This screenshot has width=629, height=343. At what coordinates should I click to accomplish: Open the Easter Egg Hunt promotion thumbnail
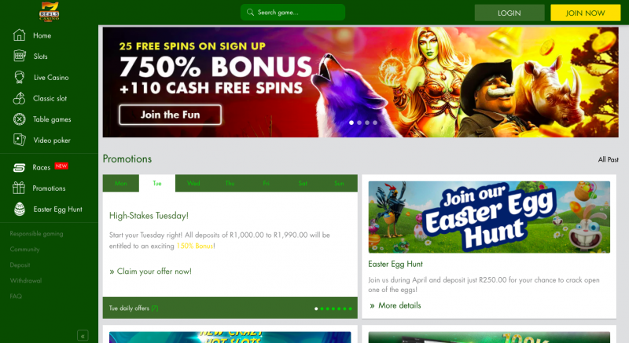click(489, 217)
